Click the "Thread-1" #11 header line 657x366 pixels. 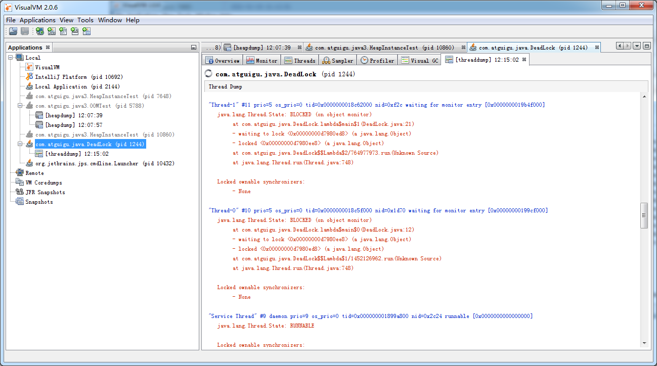coord(376,105)
